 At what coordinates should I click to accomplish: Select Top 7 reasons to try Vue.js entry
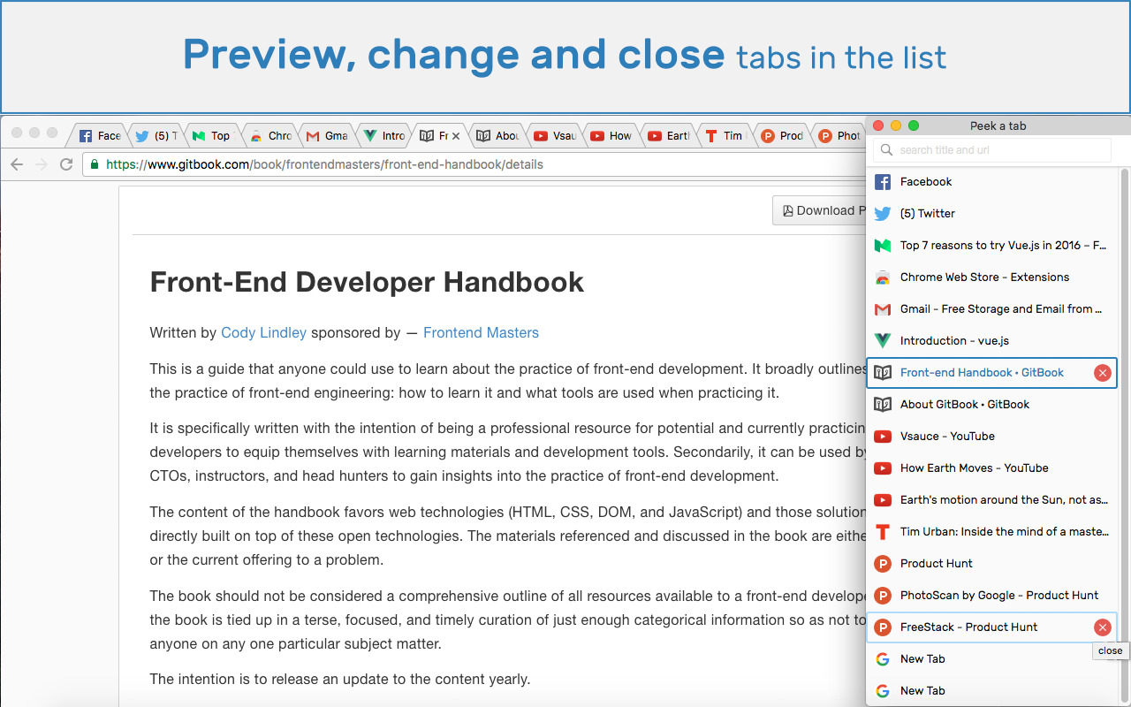click(x=991, y=246)
